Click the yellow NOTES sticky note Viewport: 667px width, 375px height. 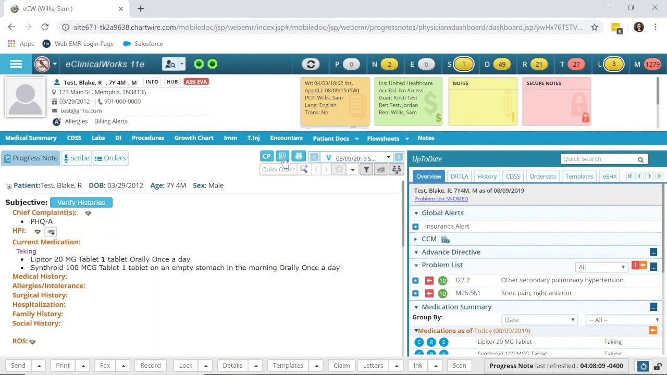pos(483,102)
